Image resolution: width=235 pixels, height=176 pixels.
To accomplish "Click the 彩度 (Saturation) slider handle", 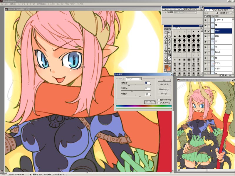I will click(132, 91).
